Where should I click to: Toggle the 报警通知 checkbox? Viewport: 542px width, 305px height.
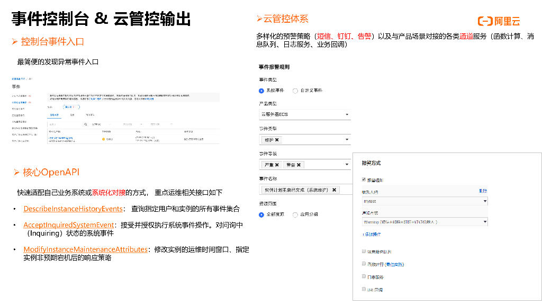pos(364,180)
